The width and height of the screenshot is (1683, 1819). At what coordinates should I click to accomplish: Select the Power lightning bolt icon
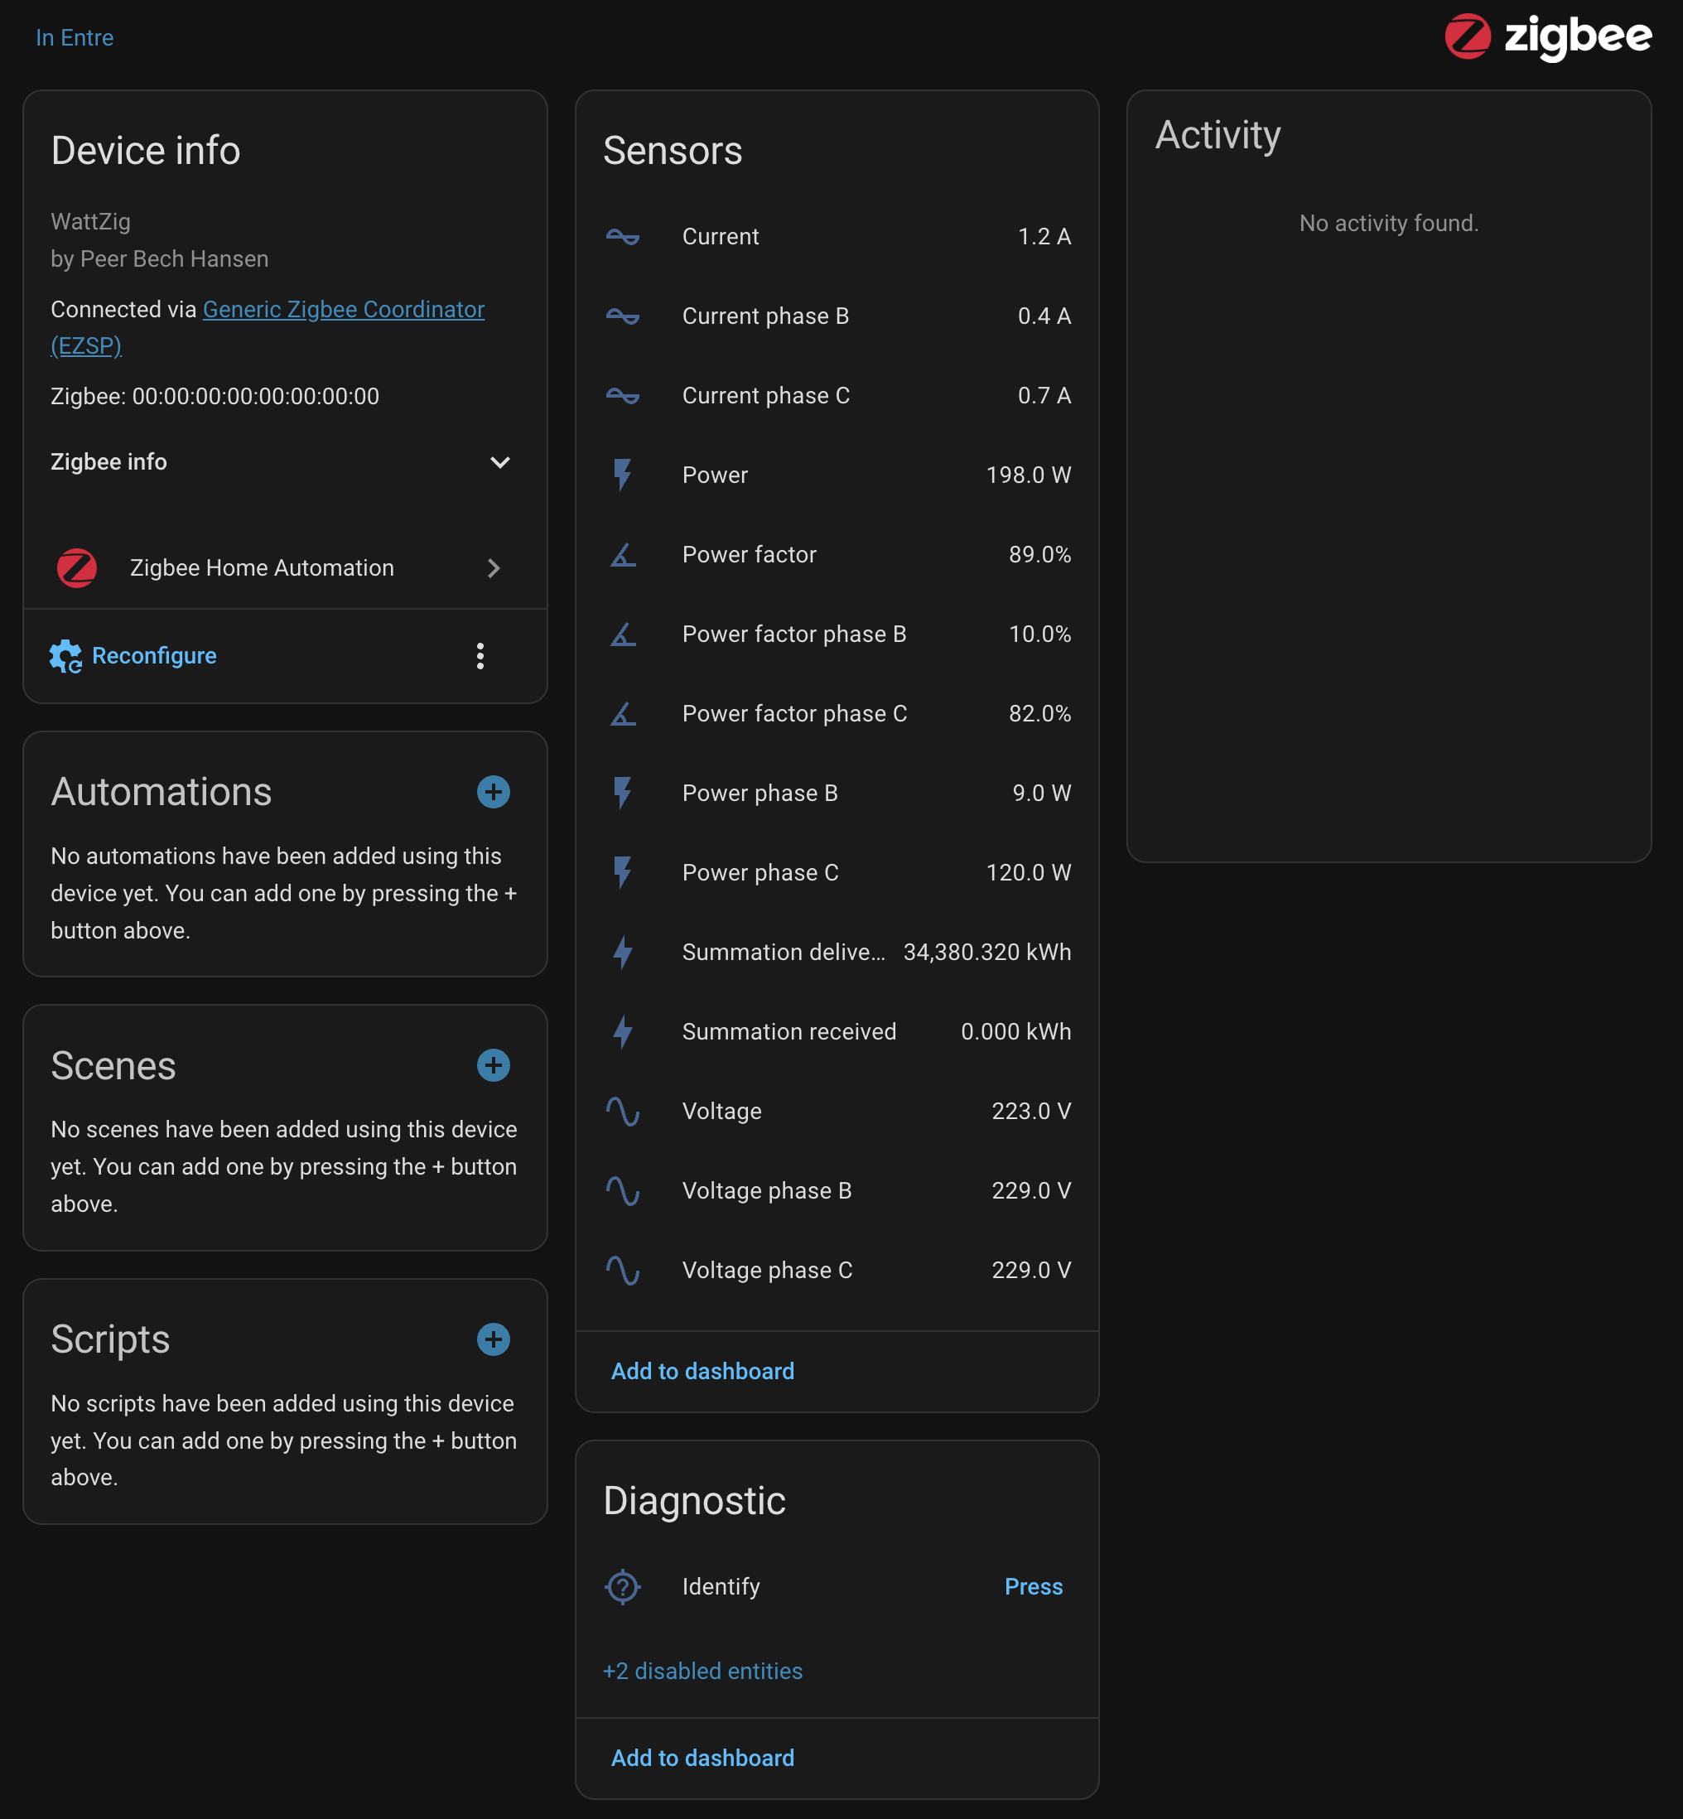pos(623,475)
